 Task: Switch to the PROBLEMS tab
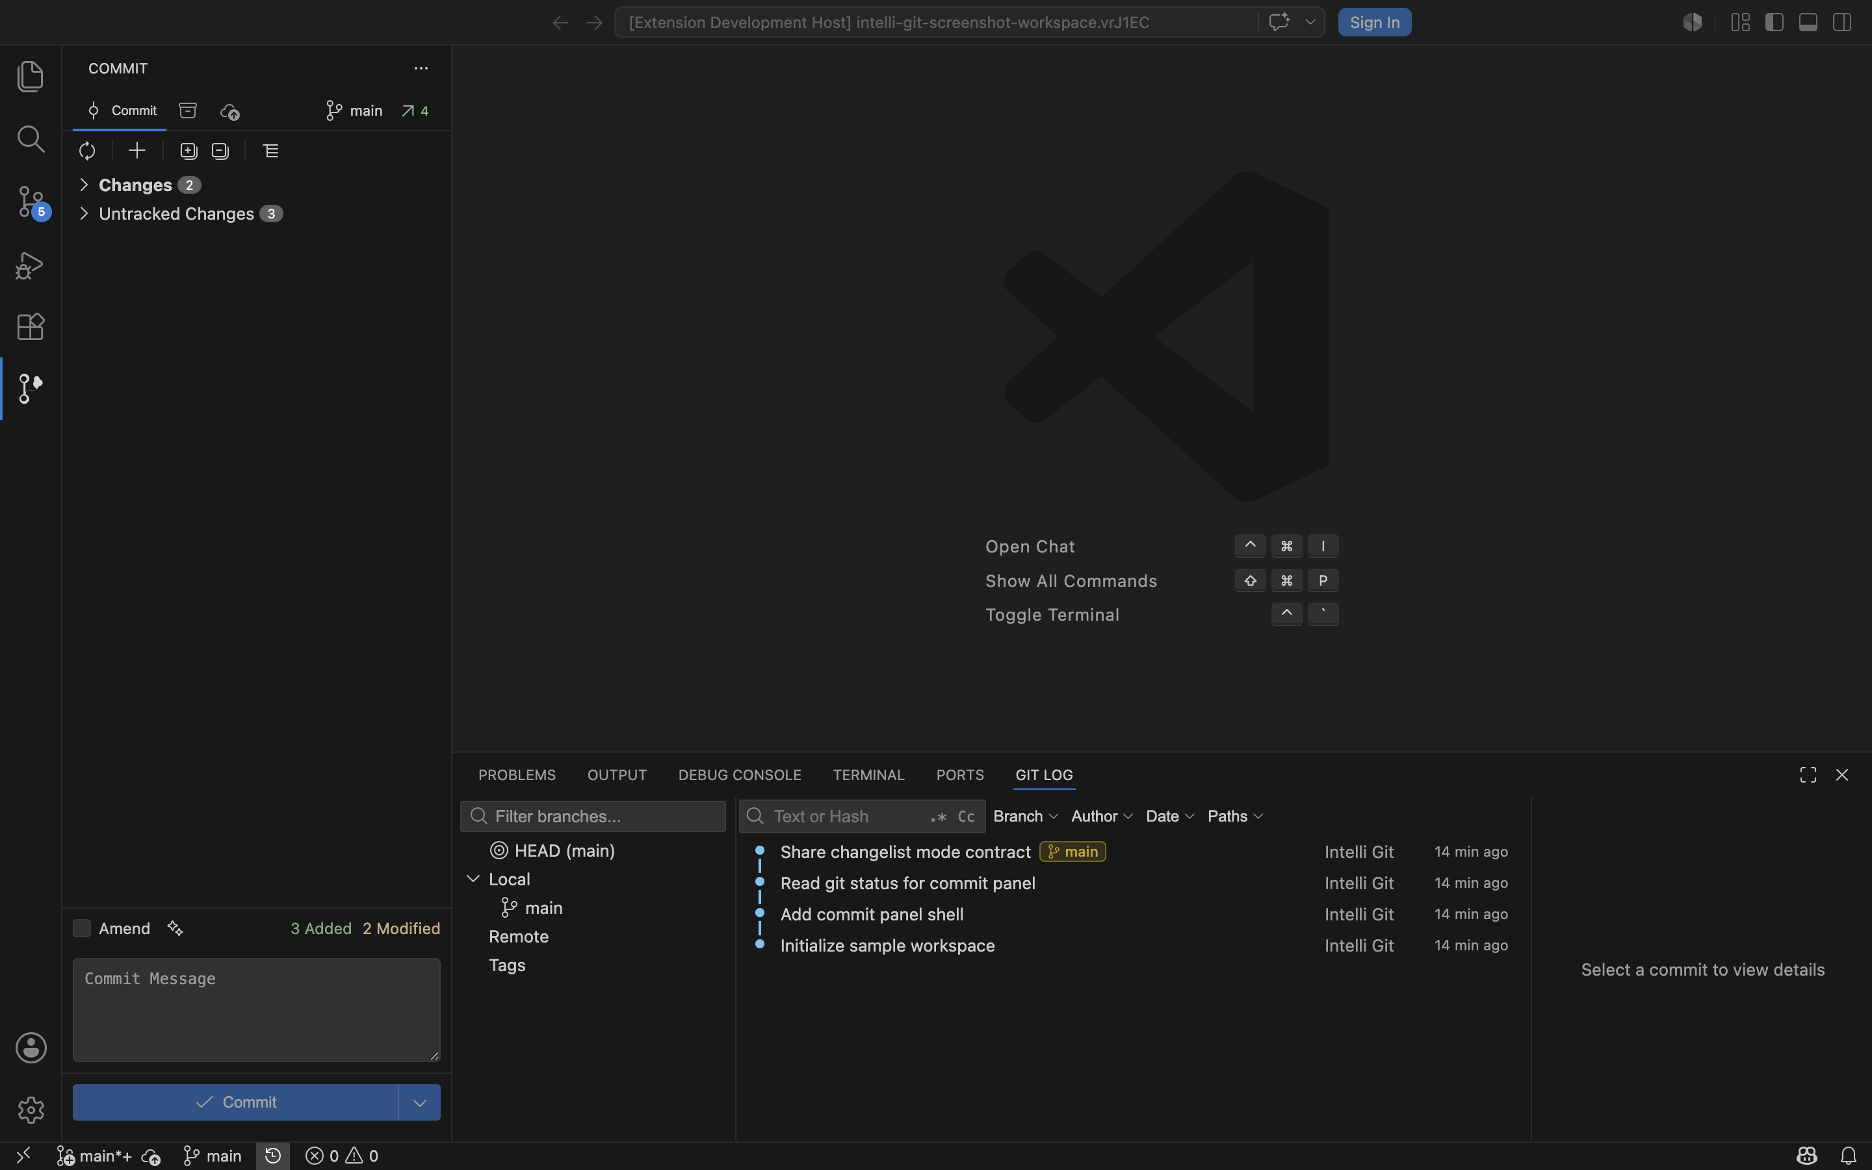(517, 775)
